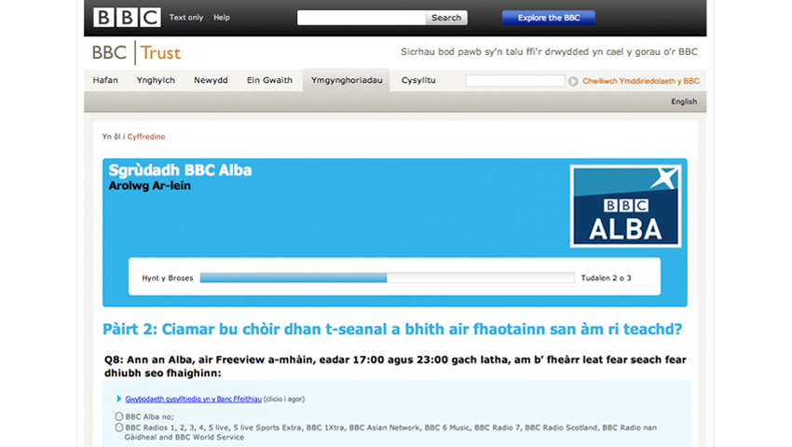Click the Search button in top bar
Image resolution: width=792 pixels, height=447 pixels.
[446, 18]
